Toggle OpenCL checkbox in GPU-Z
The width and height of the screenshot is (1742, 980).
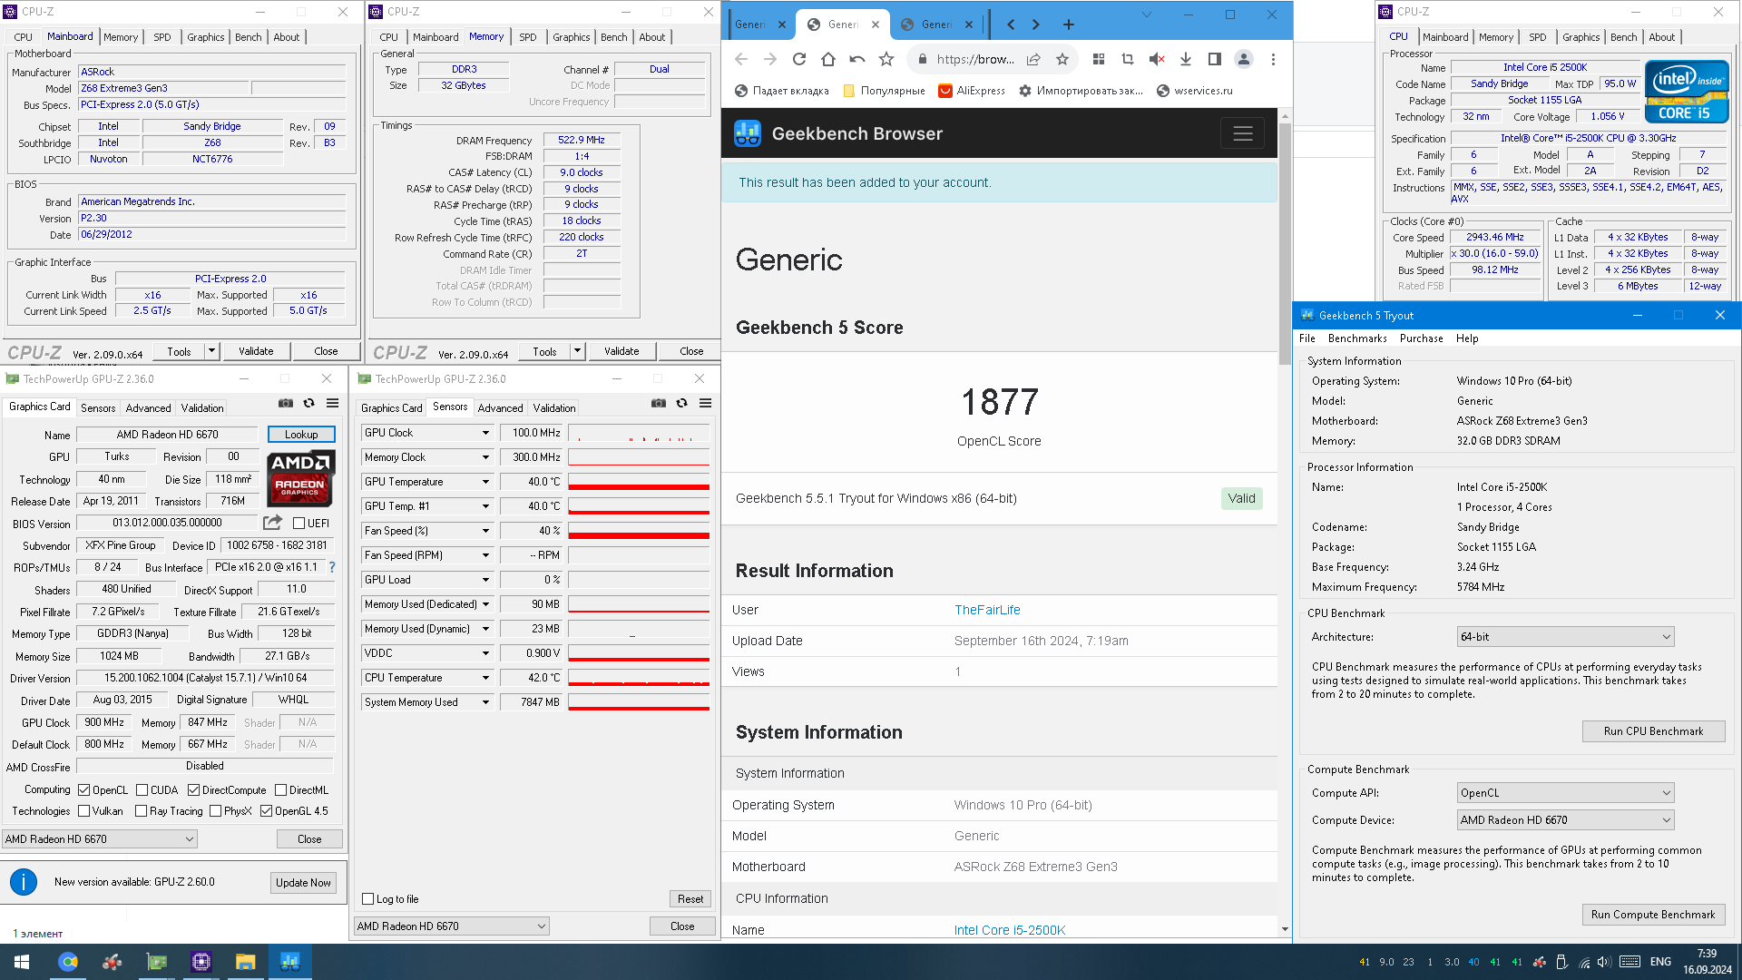point(83,790)
